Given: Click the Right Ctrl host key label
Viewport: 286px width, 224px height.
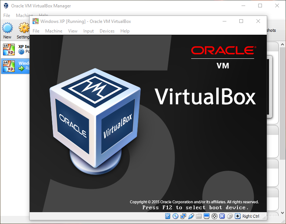Looking at the screenshot, I should pyautogui.click(x=250, y=216).
